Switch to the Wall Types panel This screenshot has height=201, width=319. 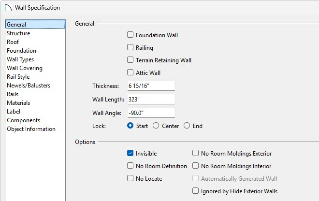pos(20,59)
